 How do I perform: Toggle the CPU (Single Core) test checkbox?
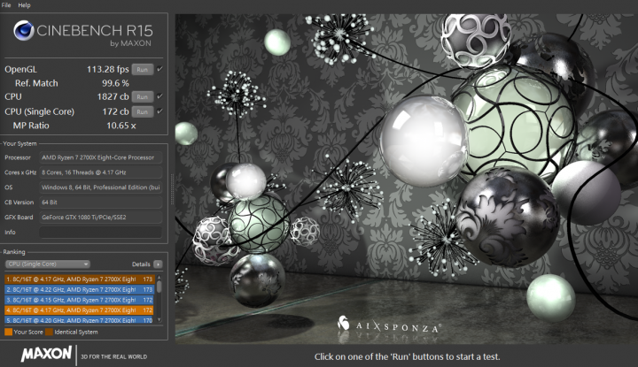(x=159, y=111)
